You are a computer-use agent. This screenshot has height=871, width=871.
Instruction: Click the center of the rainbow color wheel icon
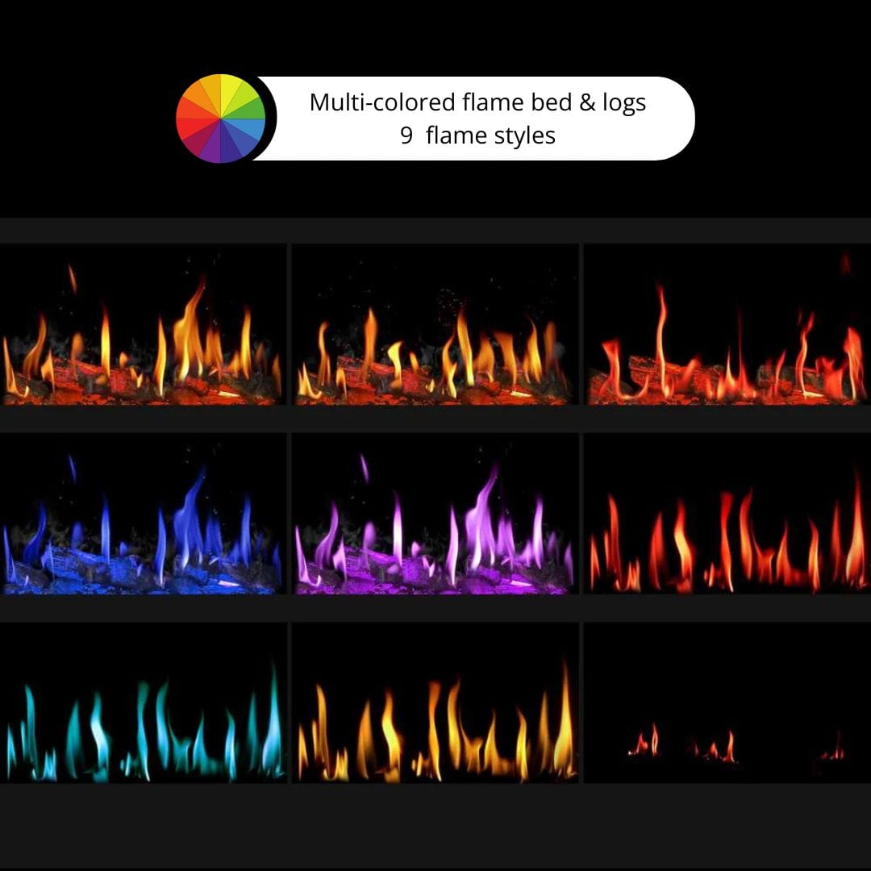(x=220, y=119)
